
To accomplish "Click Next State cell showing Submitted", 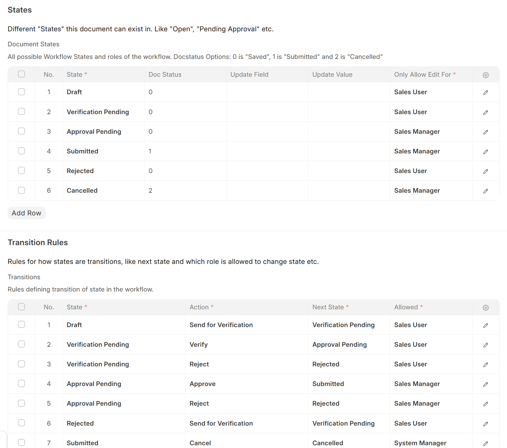I will [328, 384].
